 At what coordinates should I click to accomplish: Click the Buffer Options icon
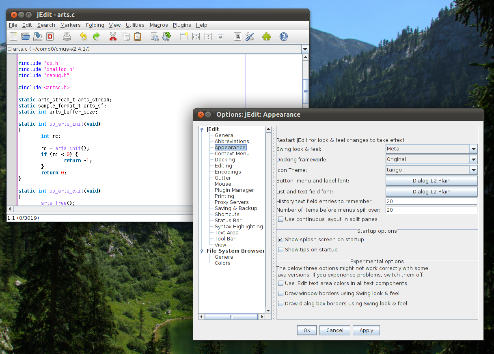237,36
